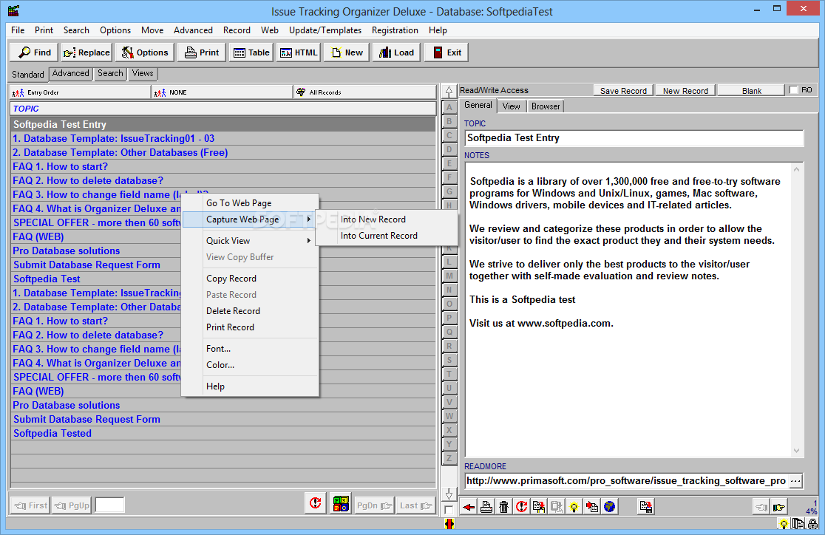Screen dimensions: 825x535
Task: Select Delete Record in context menu
Action: (x=251, y=311)
